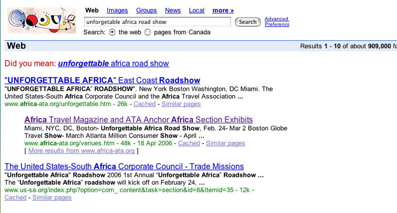Open Cached link for africa-ata.org/venues.htm

(x=189, y=143)
